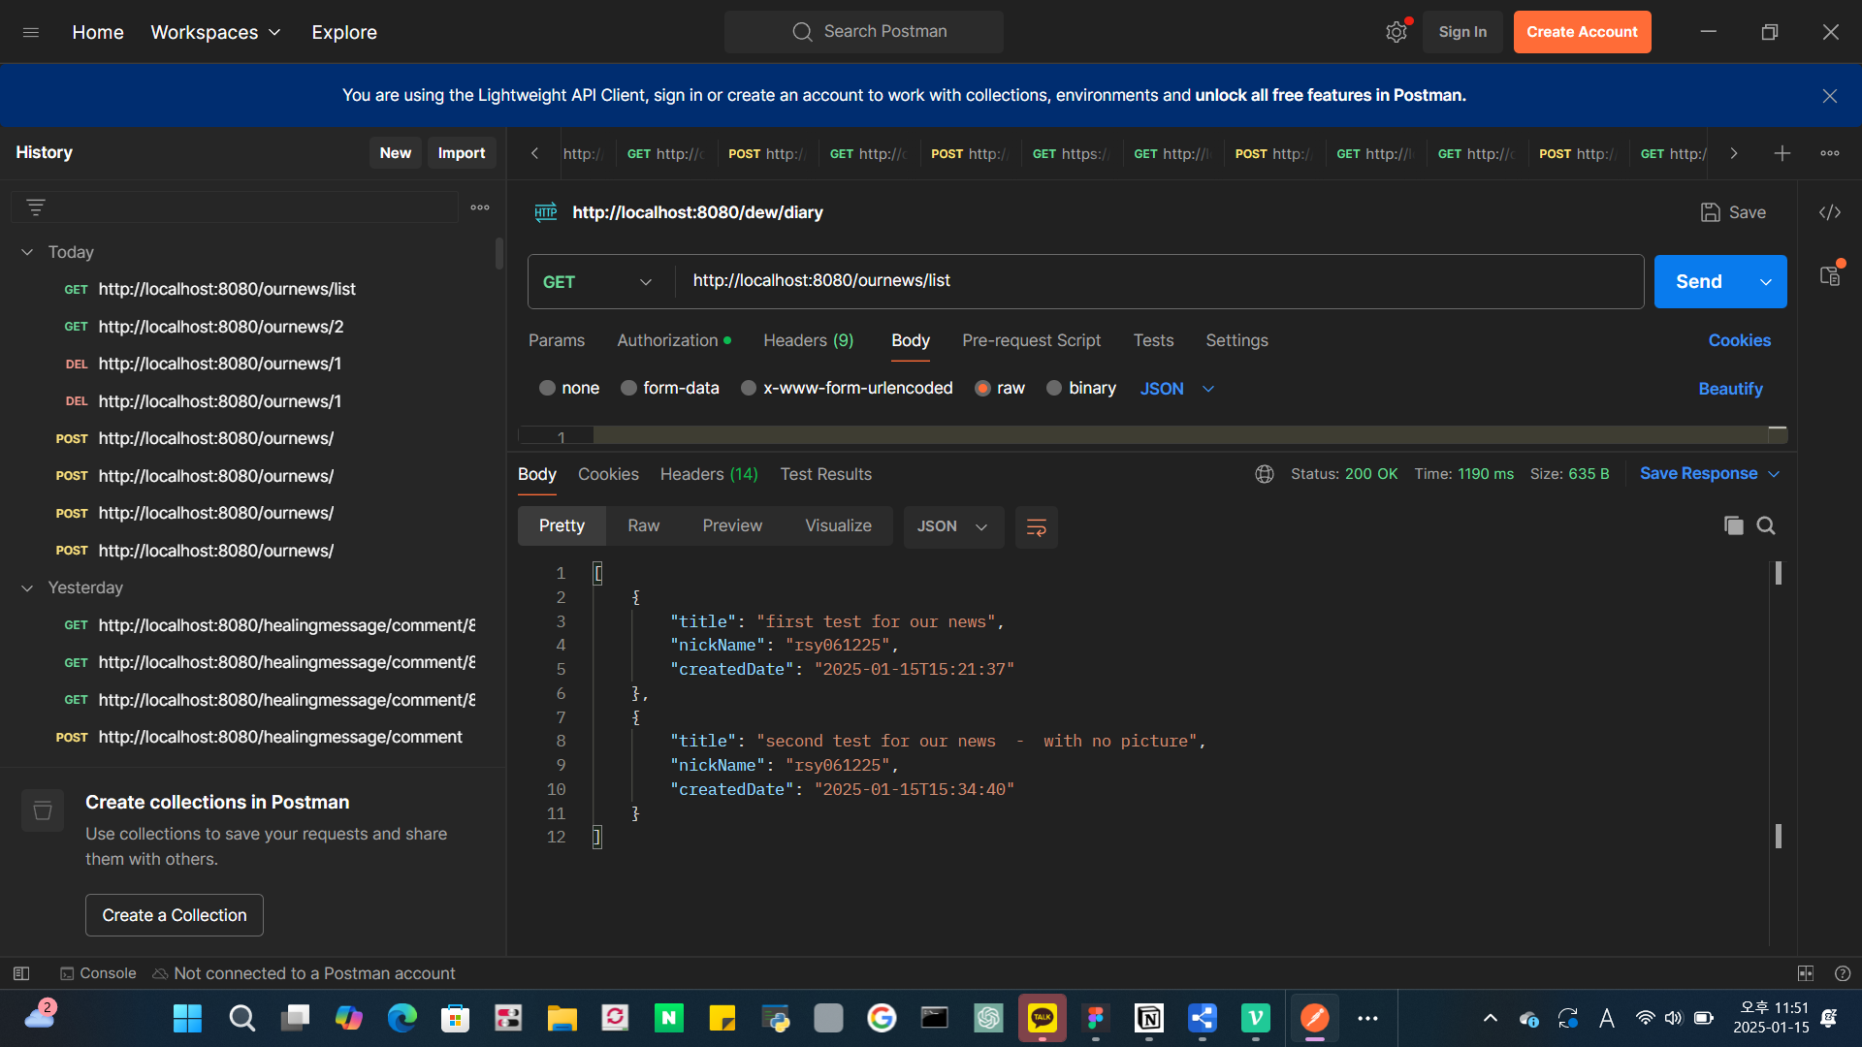The image size is (1862, 1047).
Task: Copy the response body to clipboard
Action: (x=1734, y=525)
